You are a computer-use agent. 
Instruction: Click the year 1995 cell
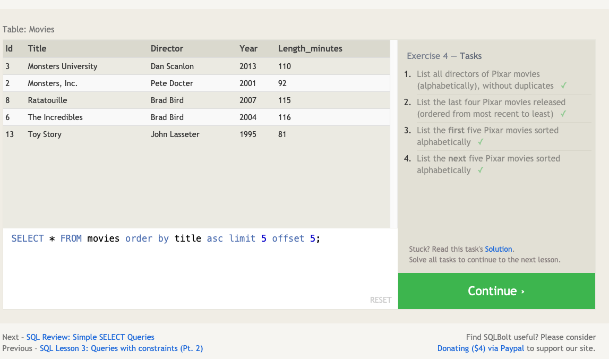tap(248, 134)
